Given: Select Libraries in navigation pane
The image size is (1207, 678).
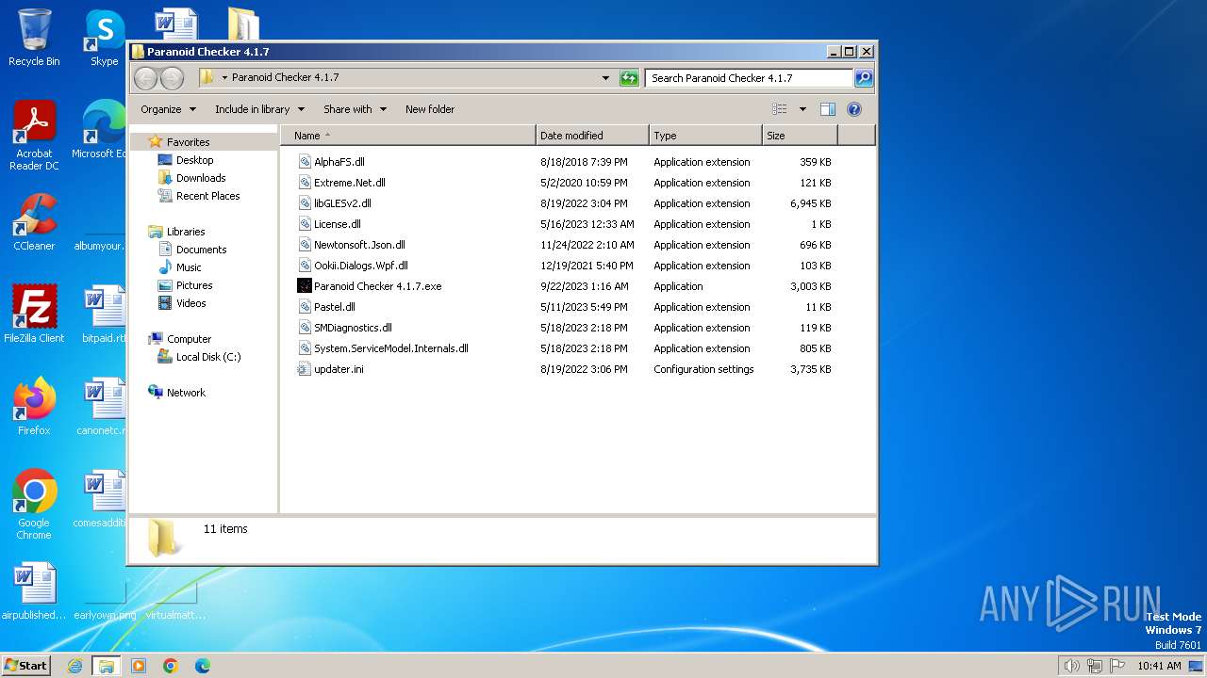Looking at the screenshot, I should click(186, 232).
